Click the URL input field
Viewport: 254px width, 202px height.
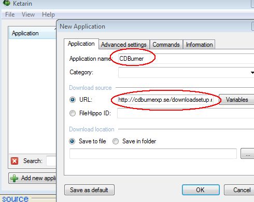point(166,100)
